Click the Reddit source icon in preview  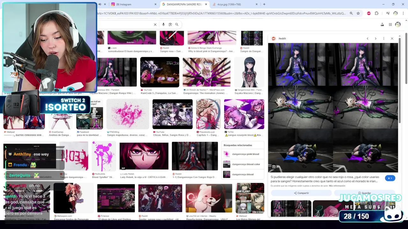tap(273, 38)
